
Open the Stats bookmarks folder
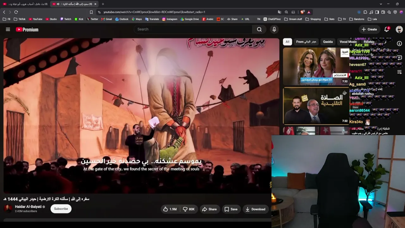tap(329, 19)
